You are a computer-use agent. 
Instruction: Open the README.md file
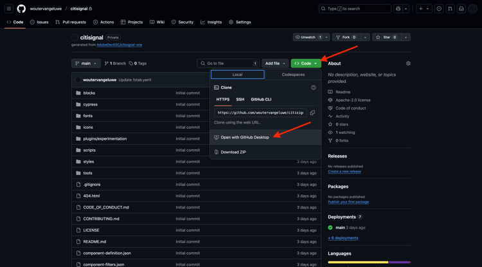pos(94,242)
